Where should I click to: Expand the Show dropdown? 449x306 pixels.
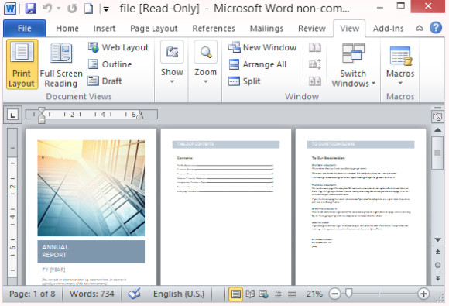click(172, 63)
